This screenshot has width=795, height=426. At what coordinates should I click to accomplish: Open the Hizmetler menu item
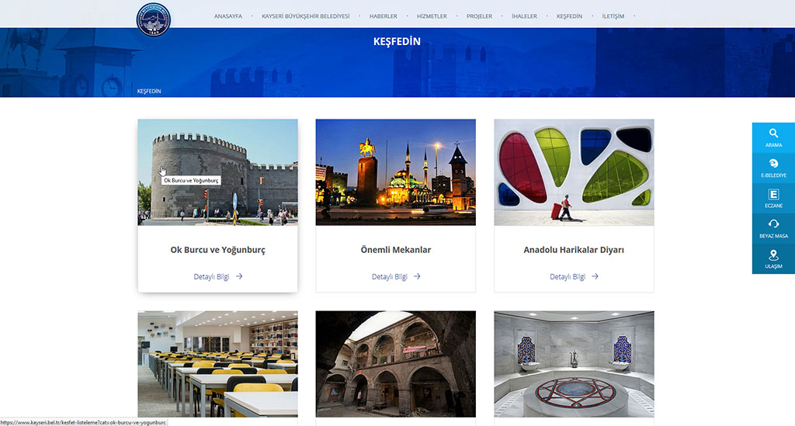coord(432,16)
